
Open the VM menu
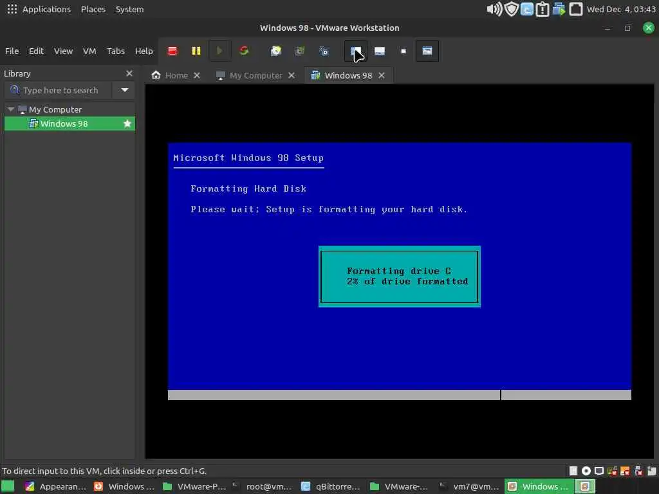(x=89, y=51)
